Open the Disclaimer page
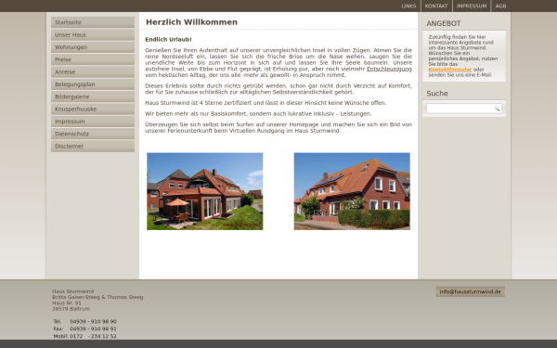 93,146
